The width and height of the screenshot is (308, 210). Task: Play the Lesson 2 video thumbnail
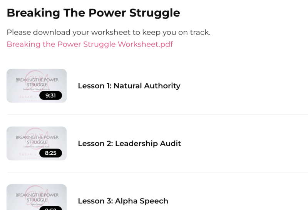tap(37, 143)
